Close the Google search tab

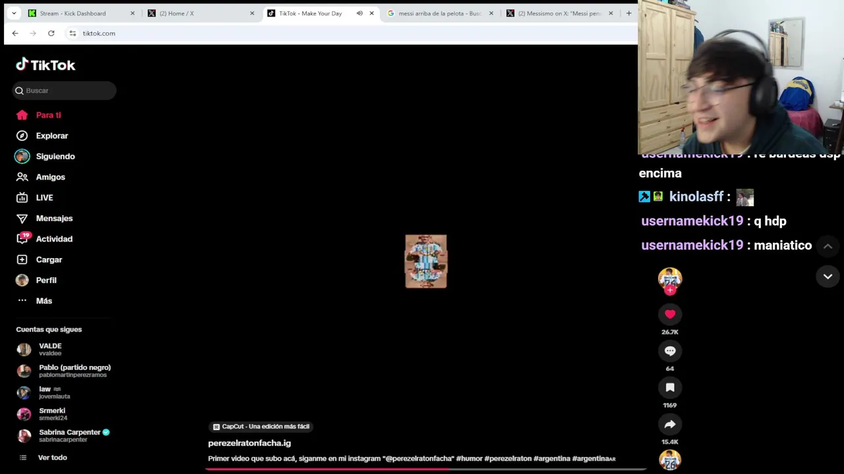tap(491, 13)
